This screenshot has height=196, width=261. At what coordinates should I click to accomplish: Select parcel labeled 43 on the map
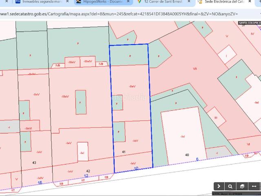point(34,163)
